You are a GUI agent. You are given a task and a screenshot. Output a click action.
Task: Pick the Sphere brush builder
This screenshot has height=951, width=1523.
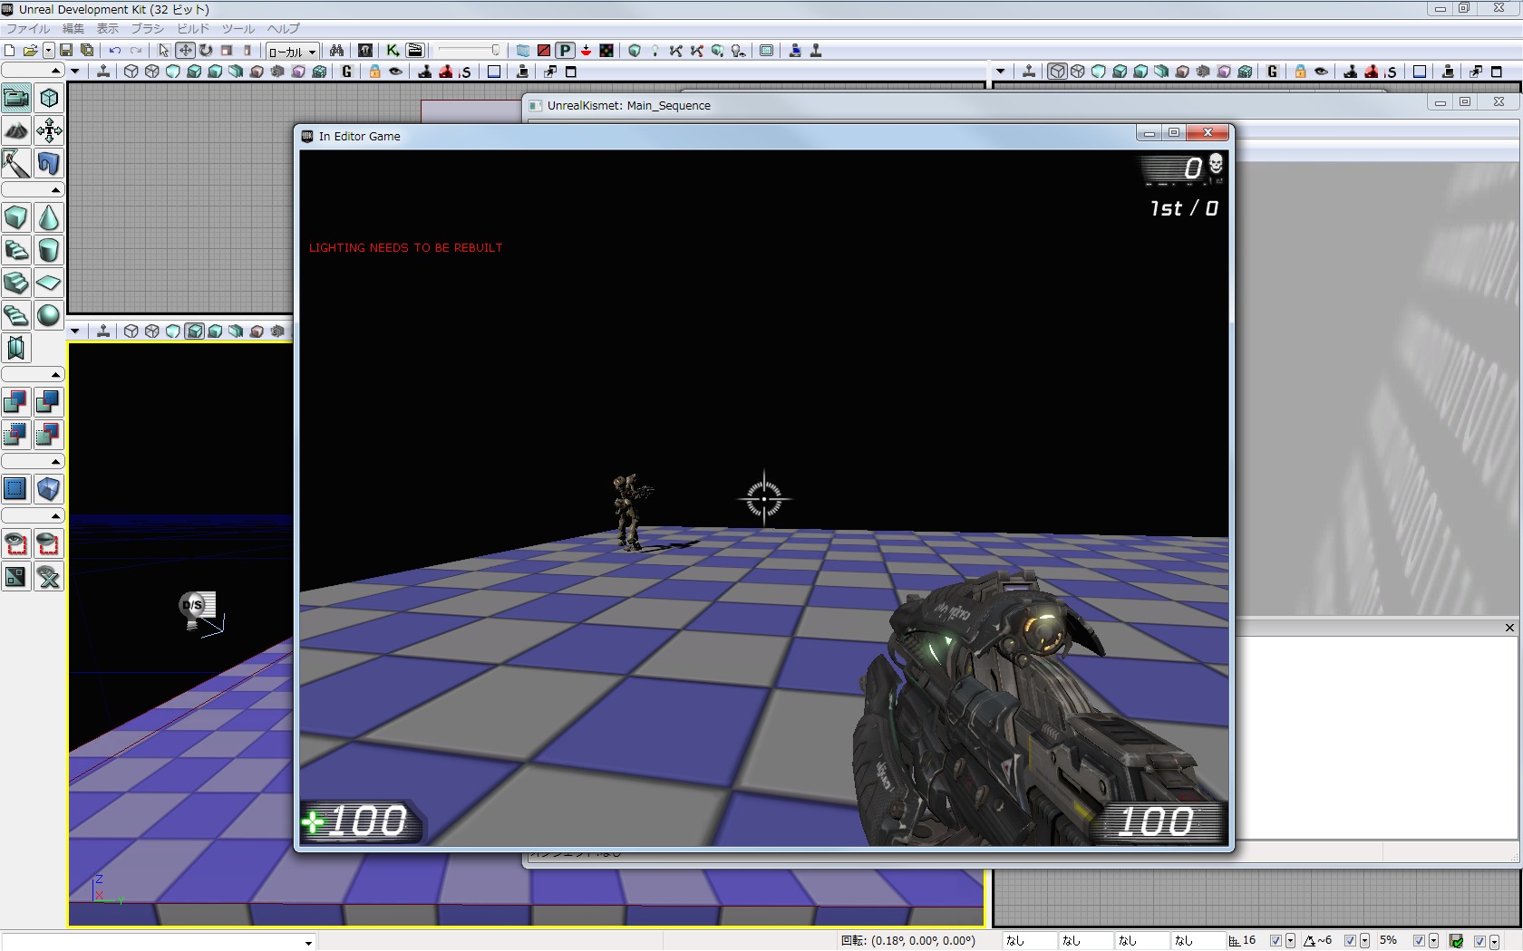49,315
